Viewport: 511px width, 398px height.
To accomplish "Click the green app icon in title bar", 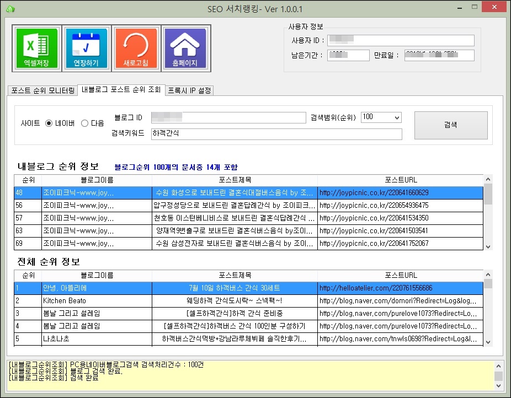I will click(x=10, y=9).
